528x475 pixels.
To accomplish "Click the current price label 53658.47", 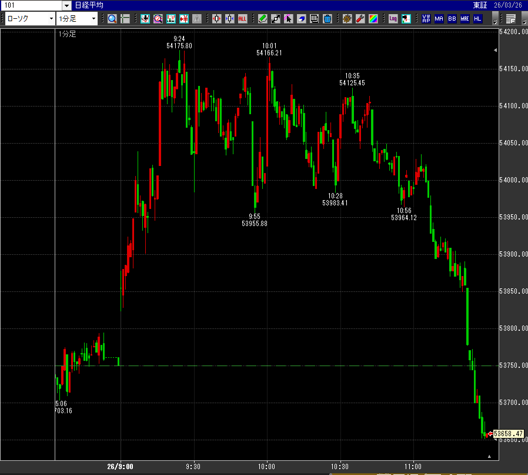I will pyautogui.click(x=508, y=434).
